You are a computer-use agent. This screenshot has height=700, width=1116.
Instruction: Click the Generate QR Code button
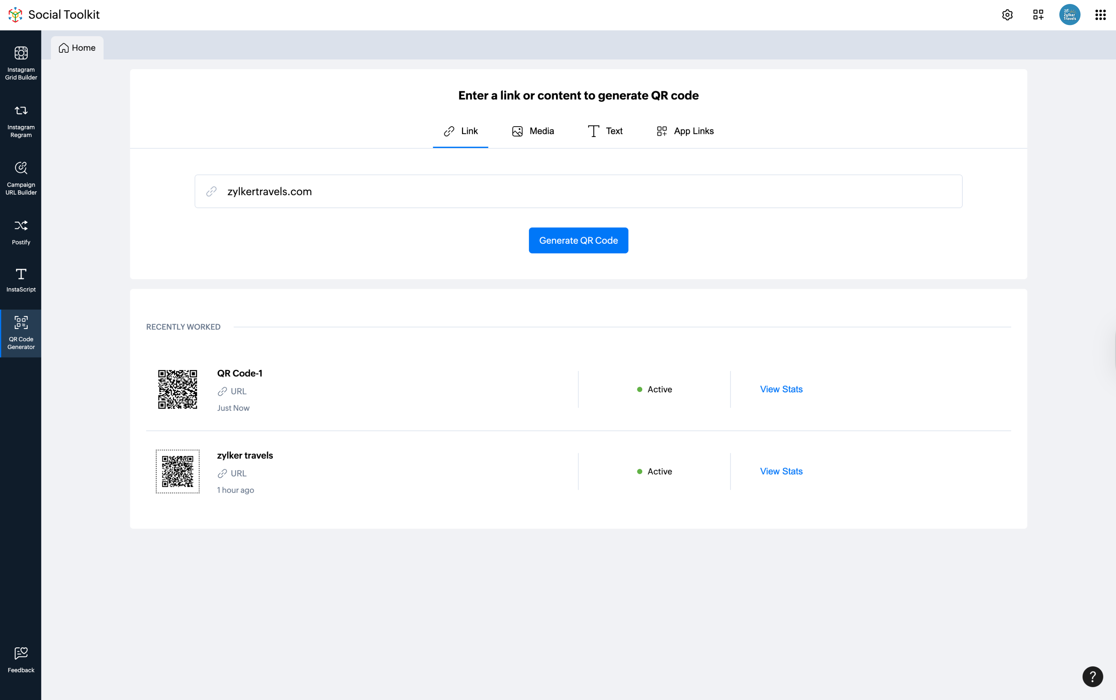[578, 240]
